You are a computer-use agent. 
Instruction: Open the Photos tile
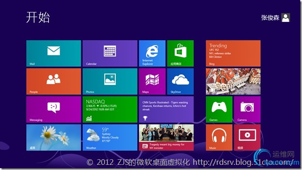coord(110,81)
